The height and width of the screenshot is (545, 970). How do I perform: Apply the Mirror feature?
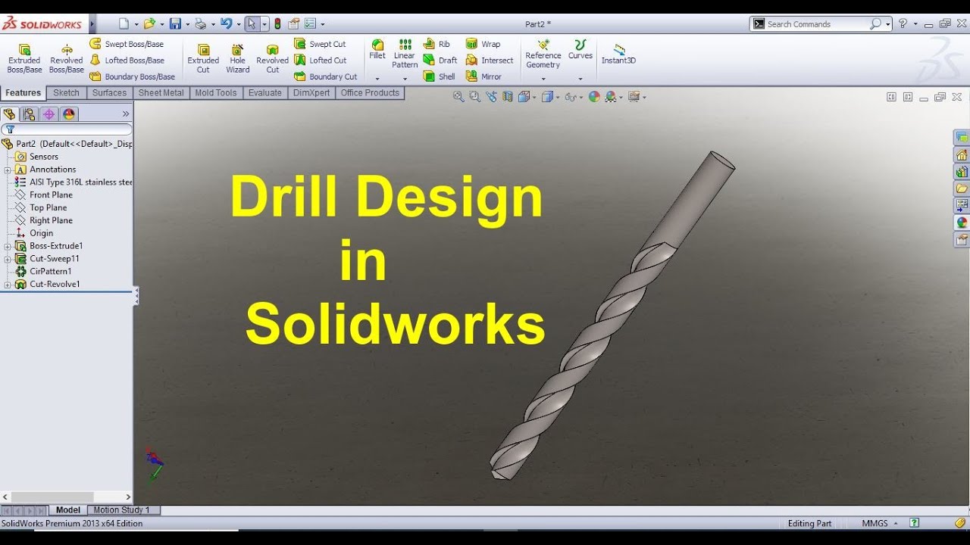(x=483, y=76)
